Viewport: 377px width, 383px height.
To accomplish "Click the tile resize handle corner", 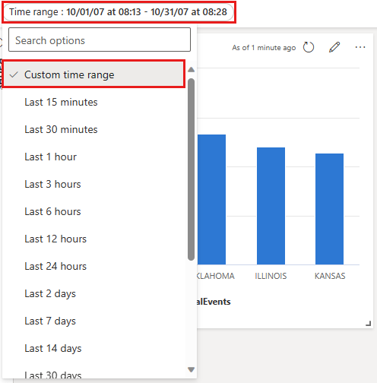I will pos(369,324).
